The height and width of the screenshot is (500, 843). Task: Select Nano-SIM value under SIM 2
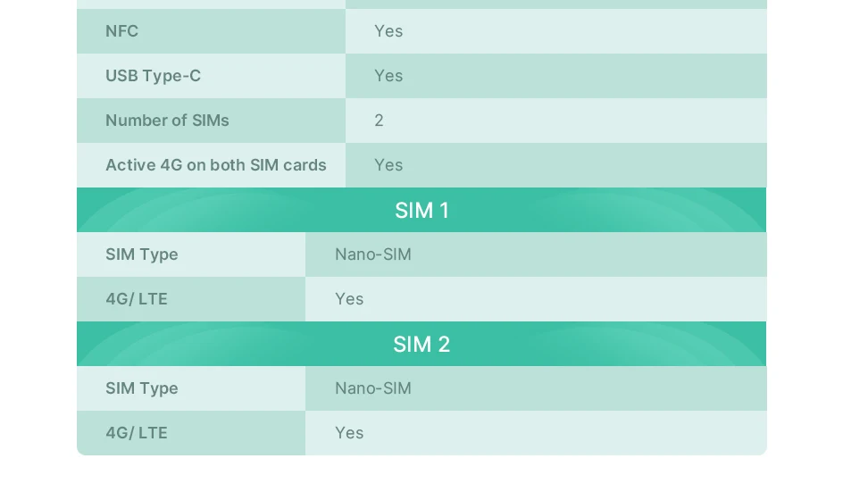[536, 388]
